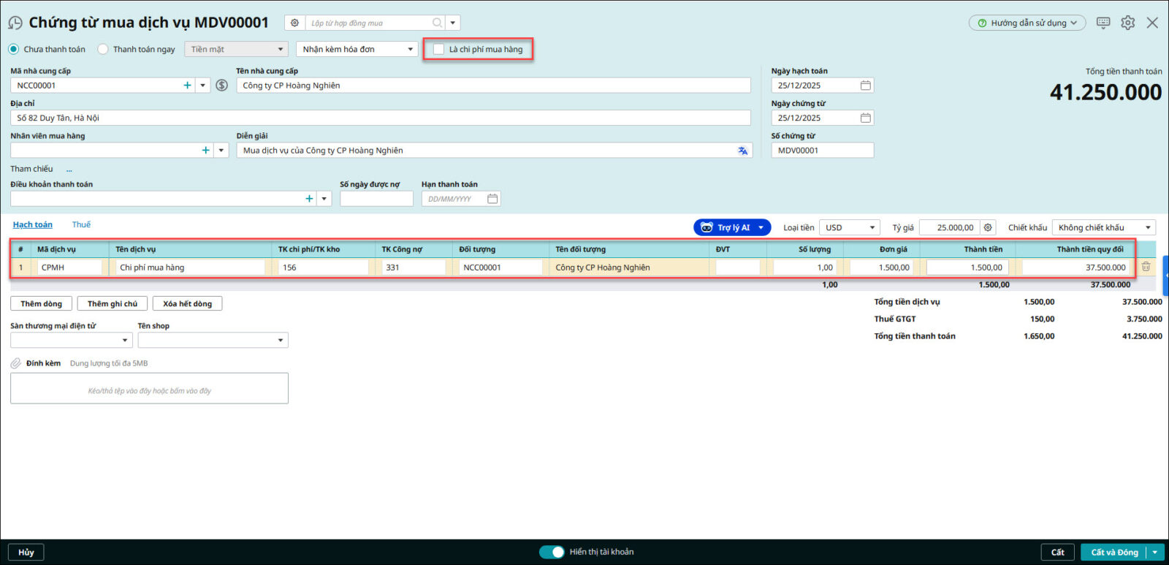Viewport: 1169px width, 565px height.
Task: Click the history clock icon beside the title
Action: 15,23
